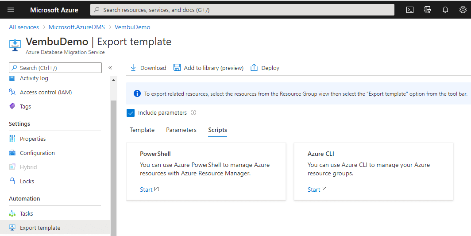Click the Deploy upload icon
The height and width of the screenshot is (236, 471).
click(254, 67)
